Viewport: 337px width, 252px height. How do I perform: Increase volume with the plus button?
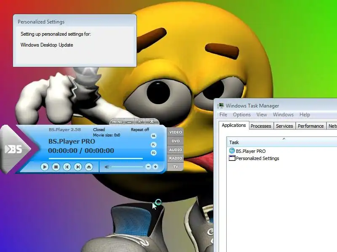[x=155, y=166]
